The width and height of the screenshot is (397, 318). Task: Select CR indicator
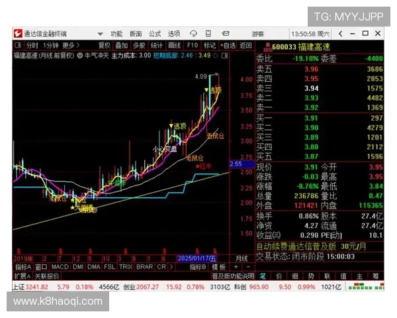tap(161, 267)
